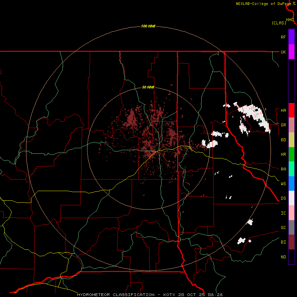The width and height of the screenshot is (297, 297).
Task: Click the RA legend label
Action: [283, 169]
